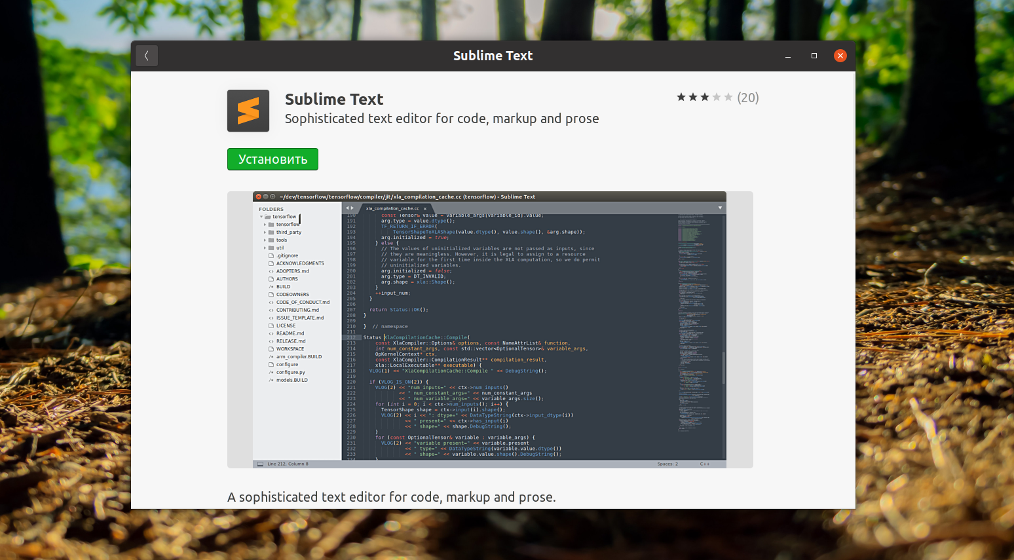This screenshot has height=560, width=1014.
Task: Open the (20) reviews count
Action: pyautogui.click(x=748, y=98)
